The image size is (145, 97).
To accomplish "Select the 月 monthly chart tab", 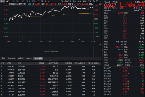I will [x=46, y=1].
